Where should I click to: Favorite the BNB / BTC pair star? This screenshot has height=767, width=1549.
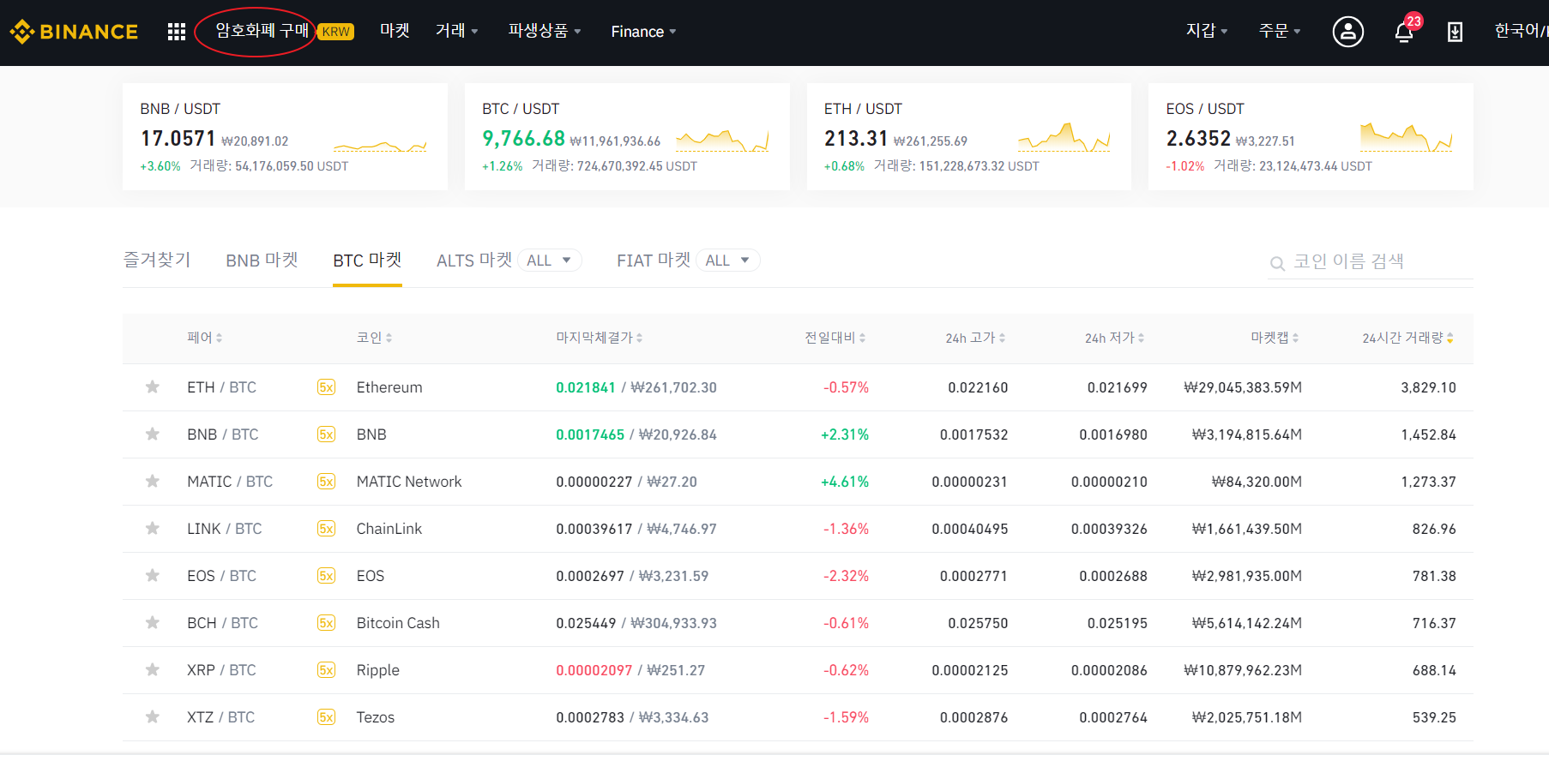[153, 434]
